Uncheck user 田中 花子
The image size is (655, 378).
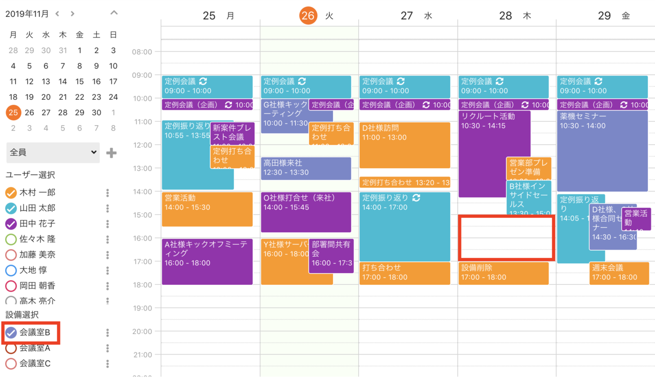tap(11, 224)
